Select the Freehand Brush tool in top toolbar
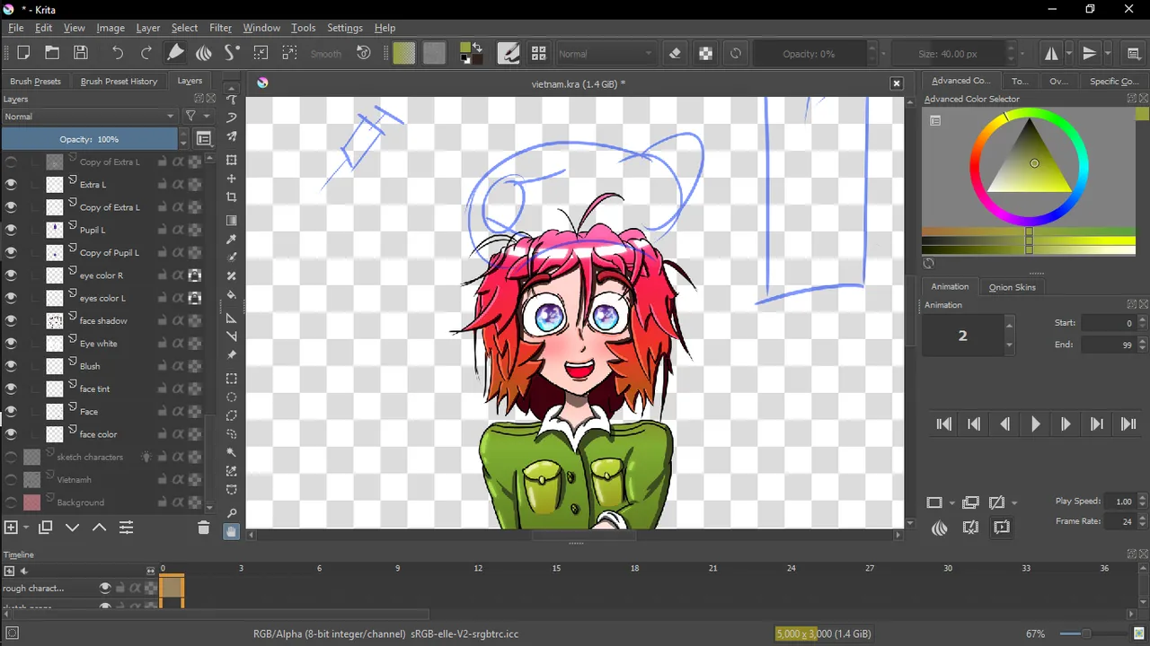Viewport: 1150px width, 646px height. (x=176, y=53)
